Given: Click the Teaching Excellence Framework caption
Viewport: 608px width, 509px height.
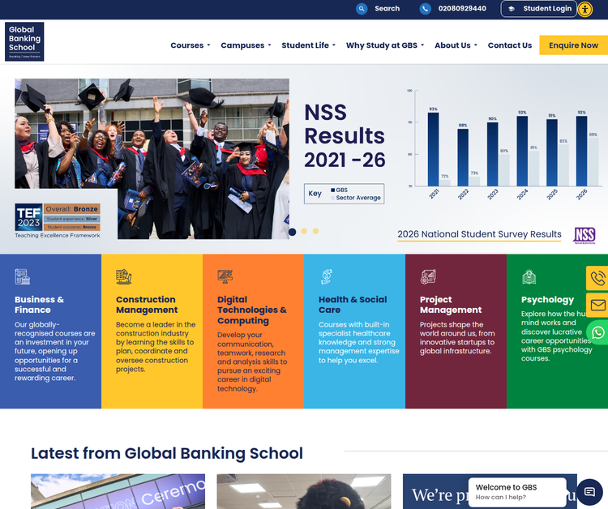Looking at the screenshot, I should click(x=58, y=235).
